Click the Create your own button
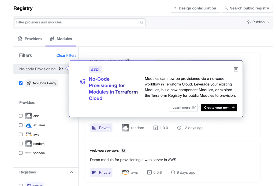 (x=219, y=108)
